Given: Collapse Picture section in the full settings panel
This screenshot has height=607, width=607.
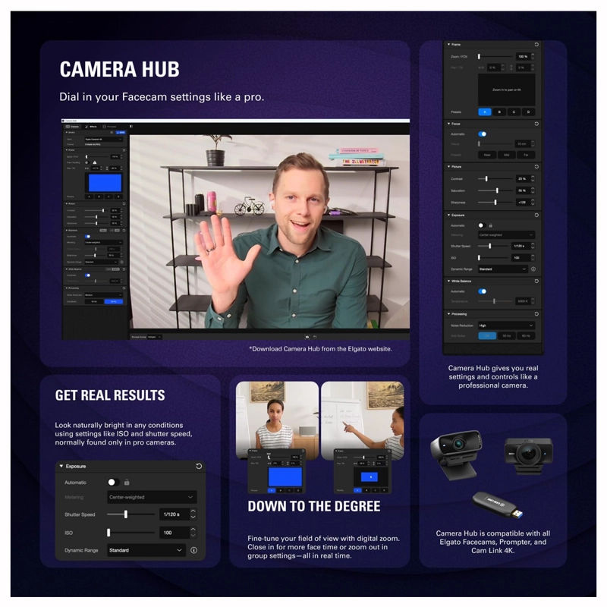Looking at the screenshot, I should (449, 167).
